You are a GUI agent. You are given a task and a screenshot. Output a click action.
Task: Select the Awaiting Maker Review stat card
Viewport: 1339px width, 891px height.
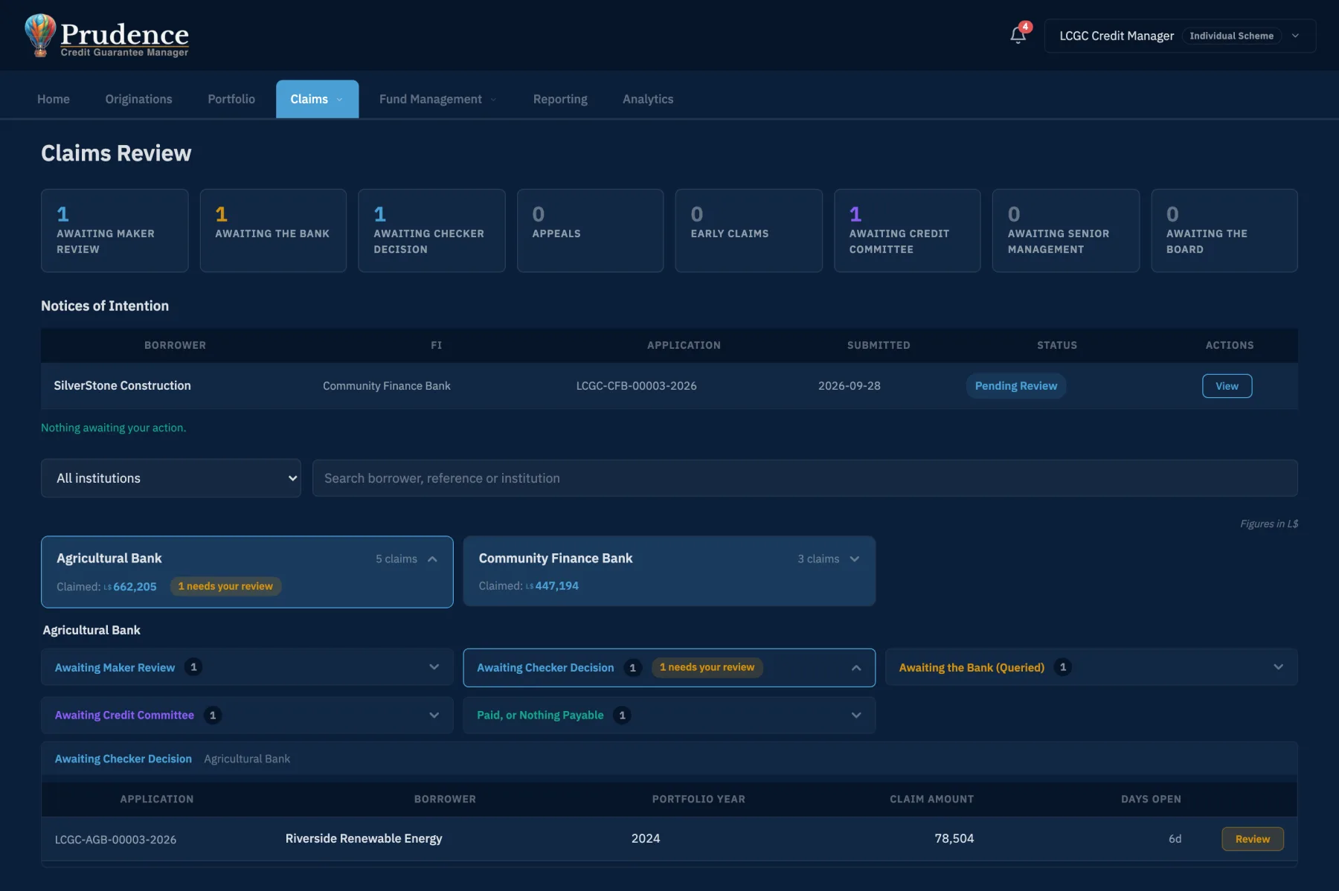coord(115,231)
